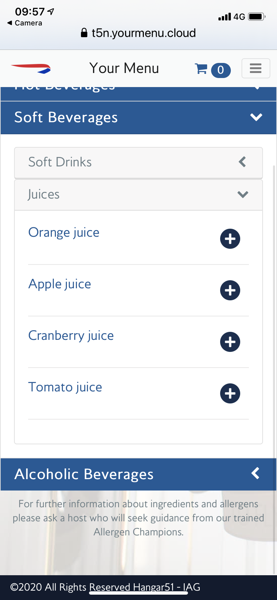Open the Tomato juice item link

click(65, 387)
